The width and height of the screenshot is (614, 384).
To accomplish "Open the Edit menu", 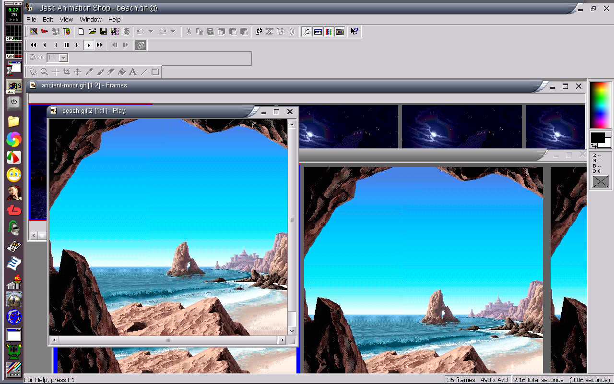I will (x=47, y=19).
